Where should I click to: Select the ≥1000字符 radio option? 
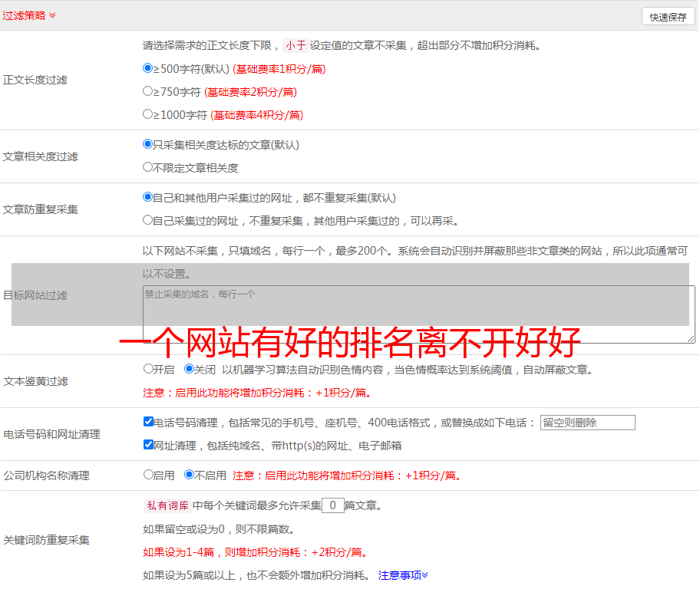click(148, 114)
